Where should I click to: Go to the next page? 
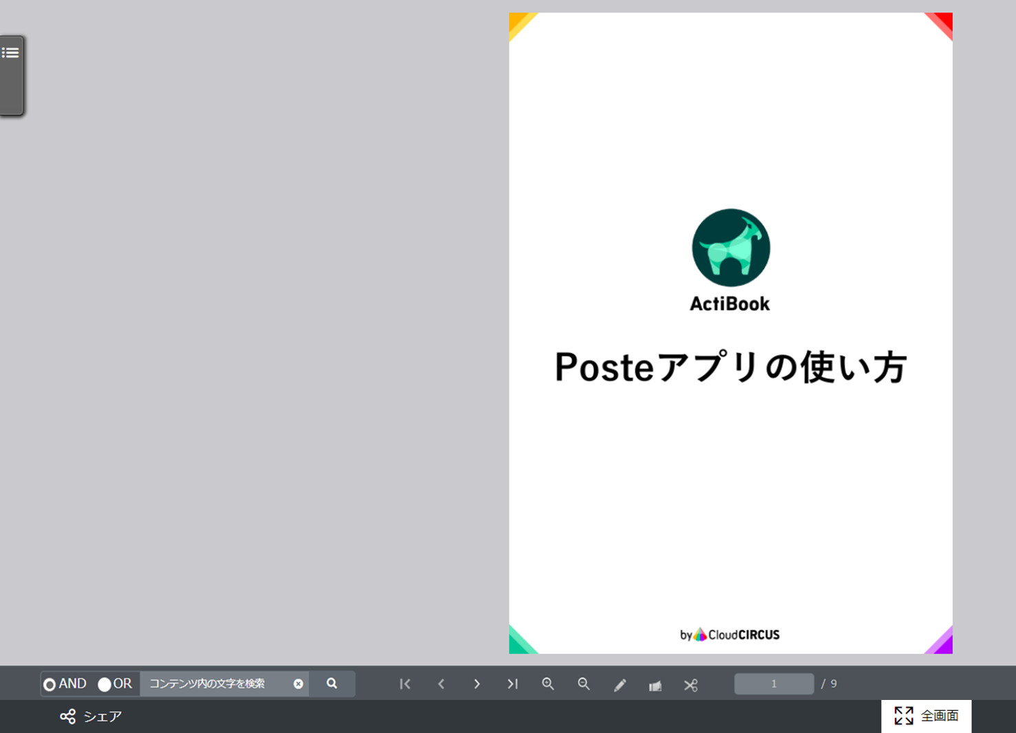(x=476, y=684)
